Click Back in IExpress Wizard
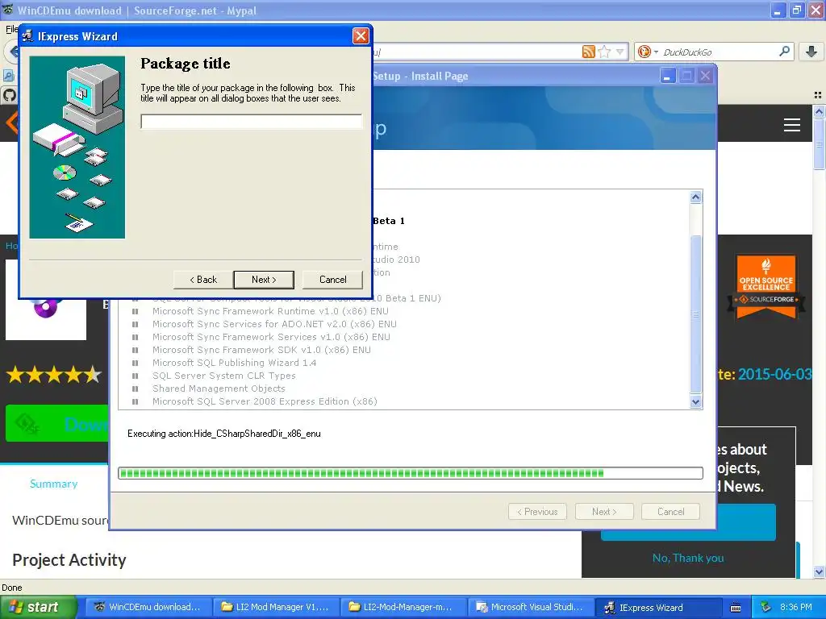 point(202,280)
